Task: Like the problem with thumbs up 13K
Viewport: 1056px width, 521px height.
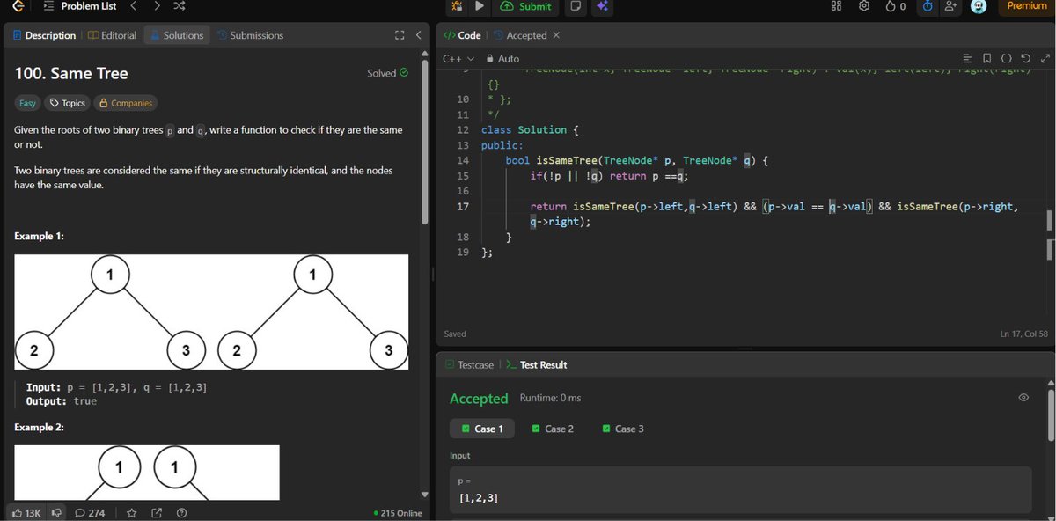Action: (x=26, y=512)
